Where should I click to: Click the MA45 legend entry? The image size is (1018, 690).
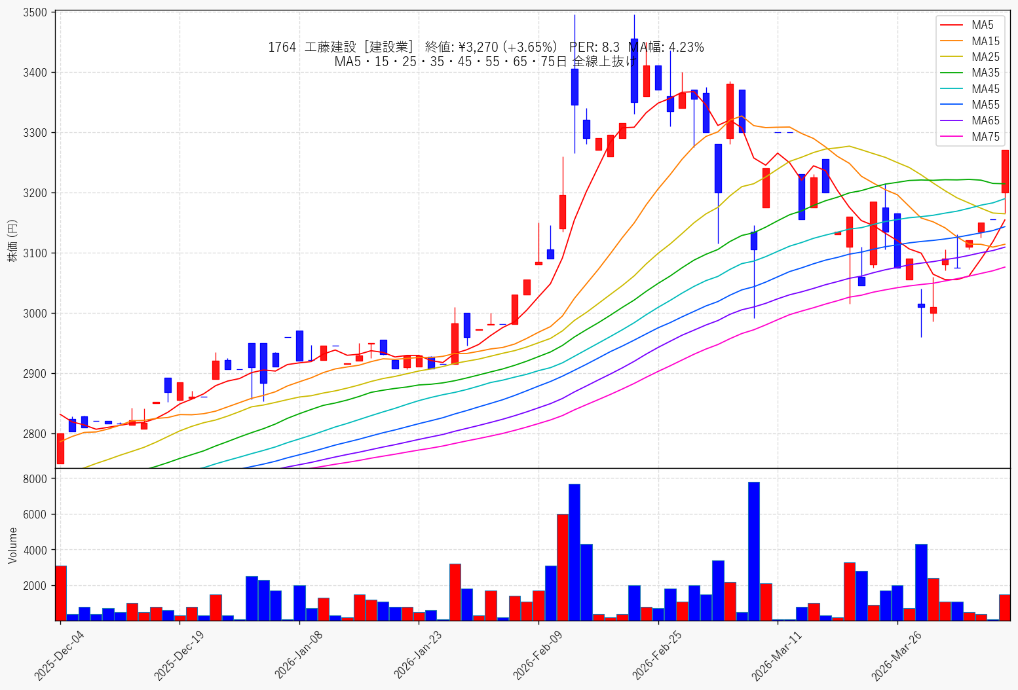click(970, 89)
